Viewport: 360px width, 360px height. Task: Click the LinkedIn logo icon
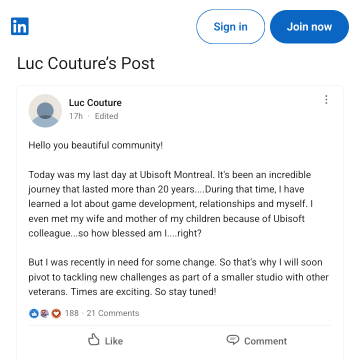point(19,26)
